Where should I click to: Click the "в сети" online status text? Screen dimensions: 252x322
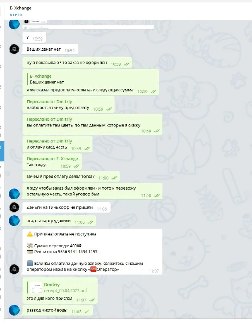click(16, 15)
